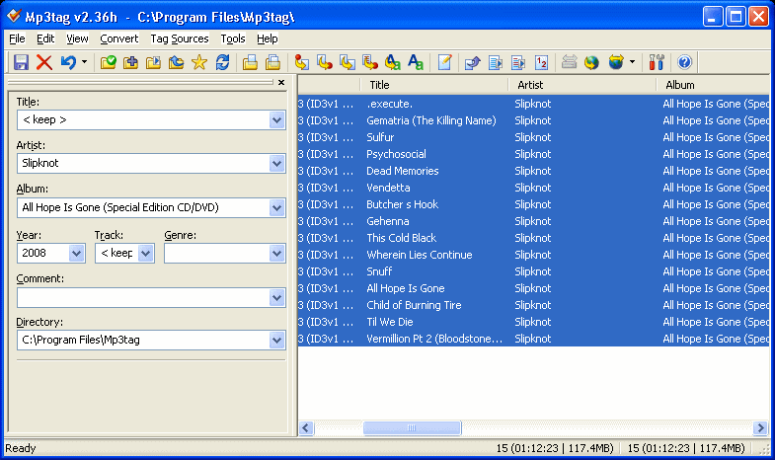The width and height of the screenshot is (775, 460).
Task: Click the Filename to Tag converter icon
Action: (324, 62)
